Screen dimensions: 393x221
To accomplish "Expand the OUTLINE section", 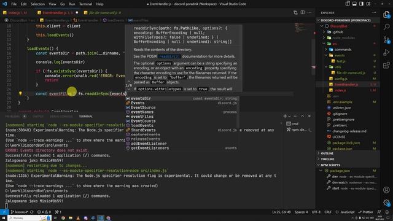I will 348,153.
